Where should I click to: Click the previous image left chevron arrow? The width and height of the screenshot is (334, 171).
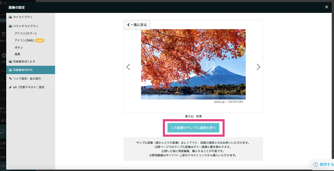tap(128, 67)
